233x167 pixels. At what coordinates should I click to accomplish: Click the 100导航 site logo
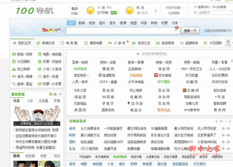pyautogui.click(x=35, y=11)
